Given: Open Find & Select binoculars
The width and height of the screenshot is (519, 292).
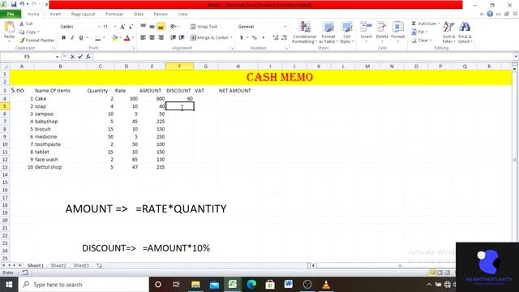Looking at the screenshot, I should (465, 32).
